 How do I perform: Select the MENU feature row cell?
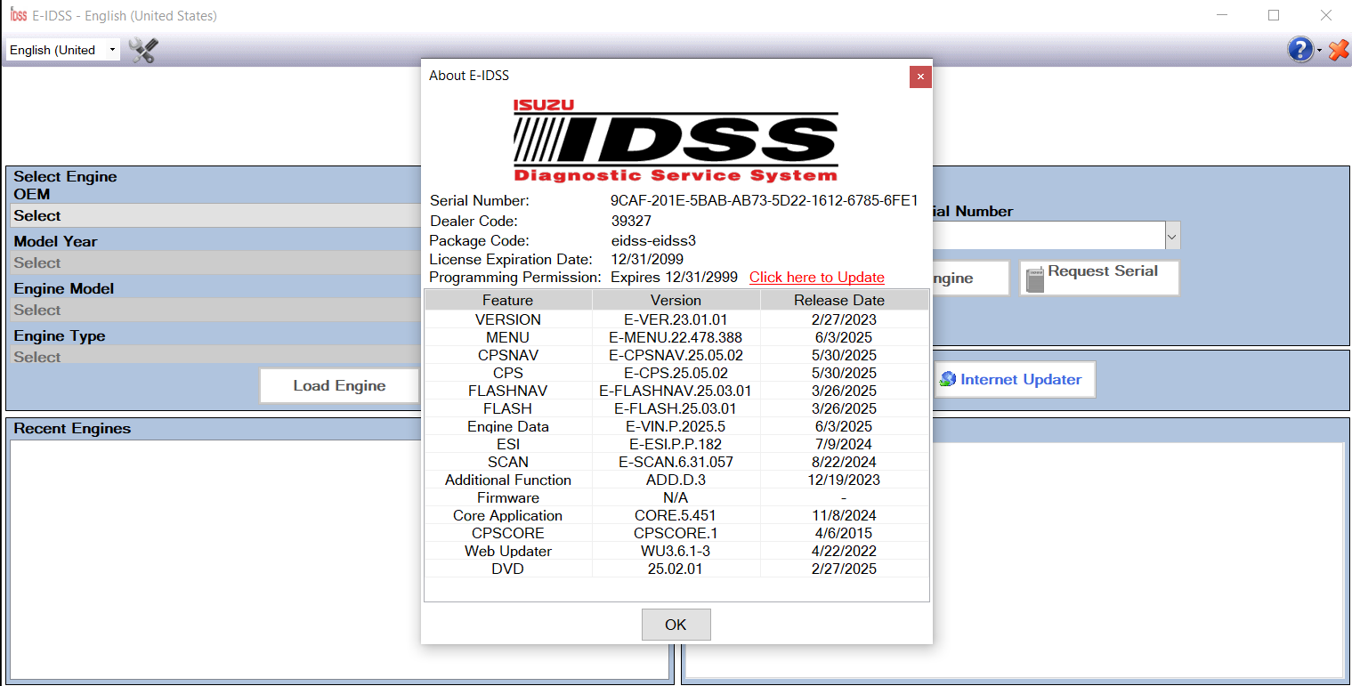tap(508, 337)
